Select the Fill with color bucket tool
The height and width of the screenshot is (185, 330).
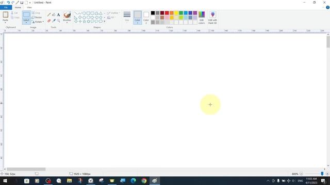tap(54, 15)
